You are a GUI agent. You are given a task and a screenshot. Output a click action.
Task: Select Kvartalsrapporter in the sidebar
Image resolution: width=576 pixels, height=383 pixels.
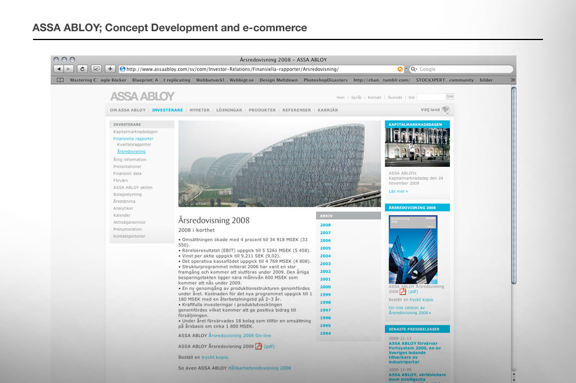[134, 145]
